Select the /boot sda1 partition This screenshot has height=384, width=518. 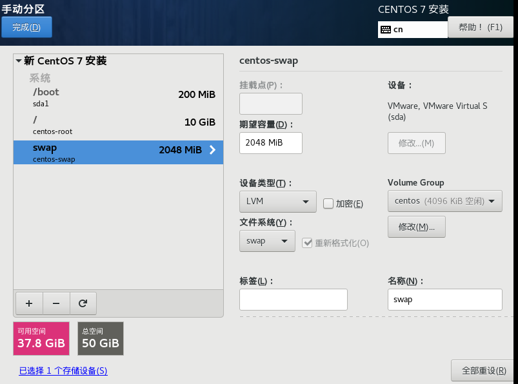pyautogui.click(x=118, y=97)
